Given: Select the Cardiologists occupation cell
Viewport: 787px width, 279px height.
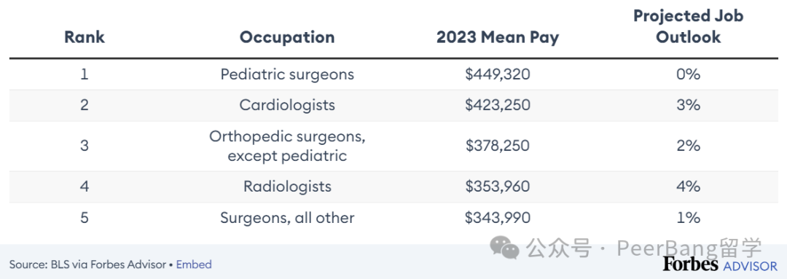Looking at the screenshot, I should click(287, 106).
